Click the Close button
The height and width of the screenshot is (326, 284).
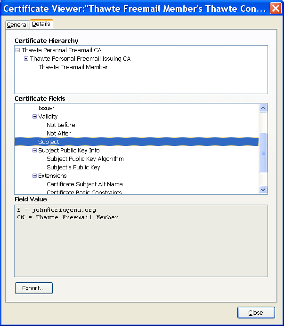click(256, 312)
